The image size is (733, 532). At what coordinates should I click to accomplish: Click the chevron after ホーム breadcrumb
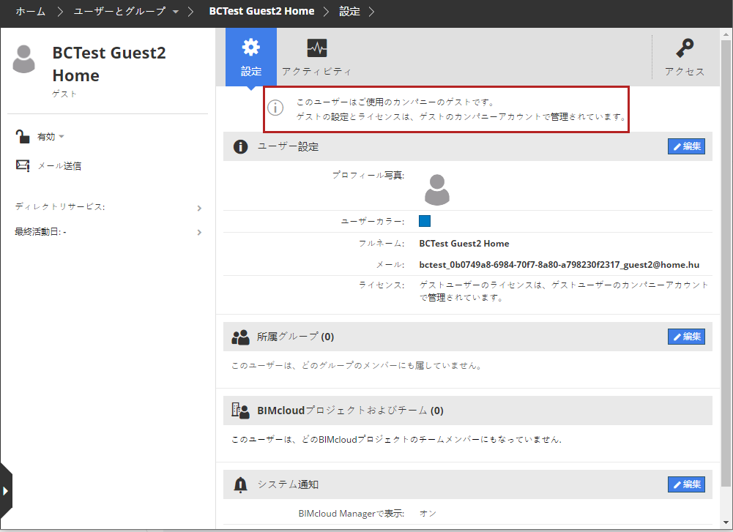[x=60, y=12]
